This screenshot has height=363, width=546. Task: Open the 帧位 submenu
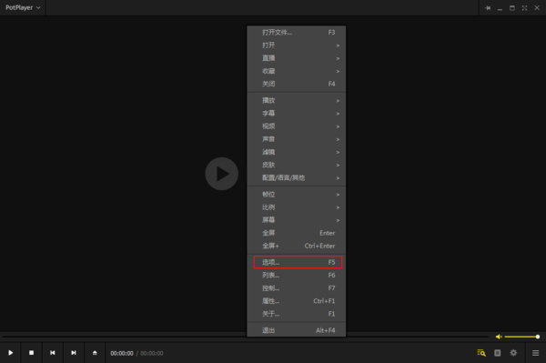click(x=297, y=195)
